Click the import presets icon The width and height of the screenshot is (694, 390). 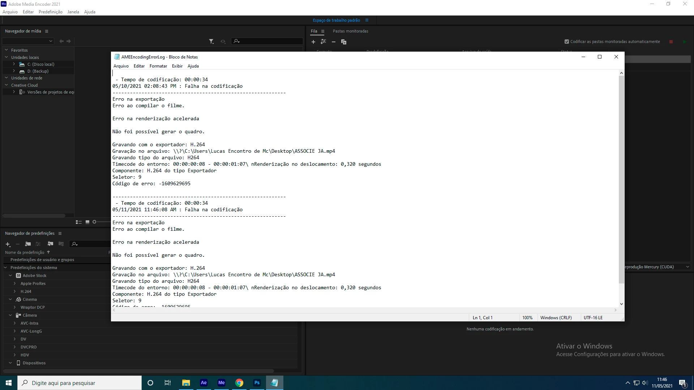click(x=50, y=244)
